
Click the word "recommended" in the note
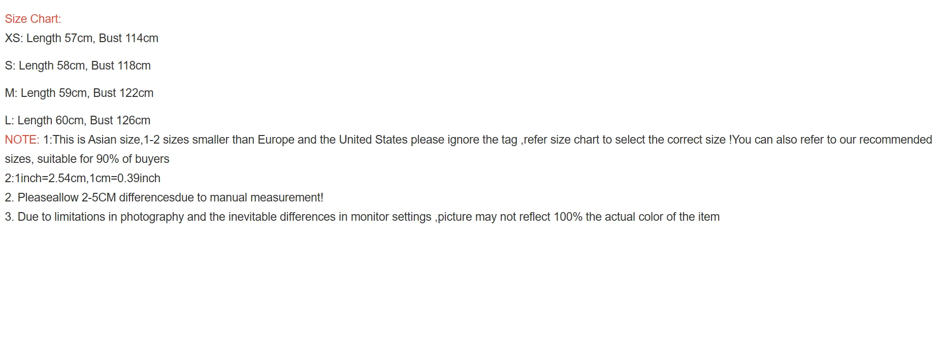895,140
